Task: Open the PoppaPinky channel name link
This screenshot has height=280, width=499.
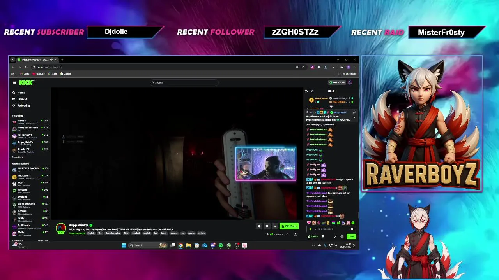Action: (78, 225)
